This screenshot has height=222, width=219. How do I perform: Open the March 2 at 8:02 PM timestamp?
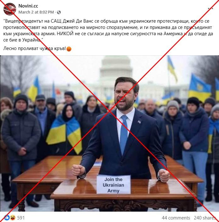pyautogui.click(x=36, y=12)
